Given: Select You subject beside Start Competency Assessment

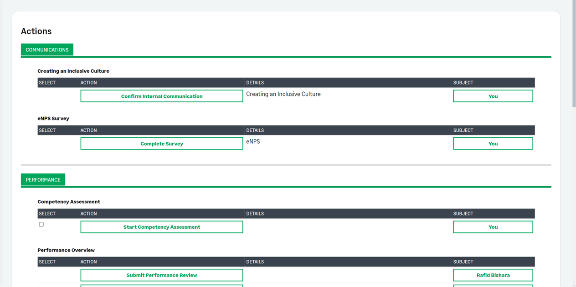Looking at the screenshot, I should (x=493, y=227).
